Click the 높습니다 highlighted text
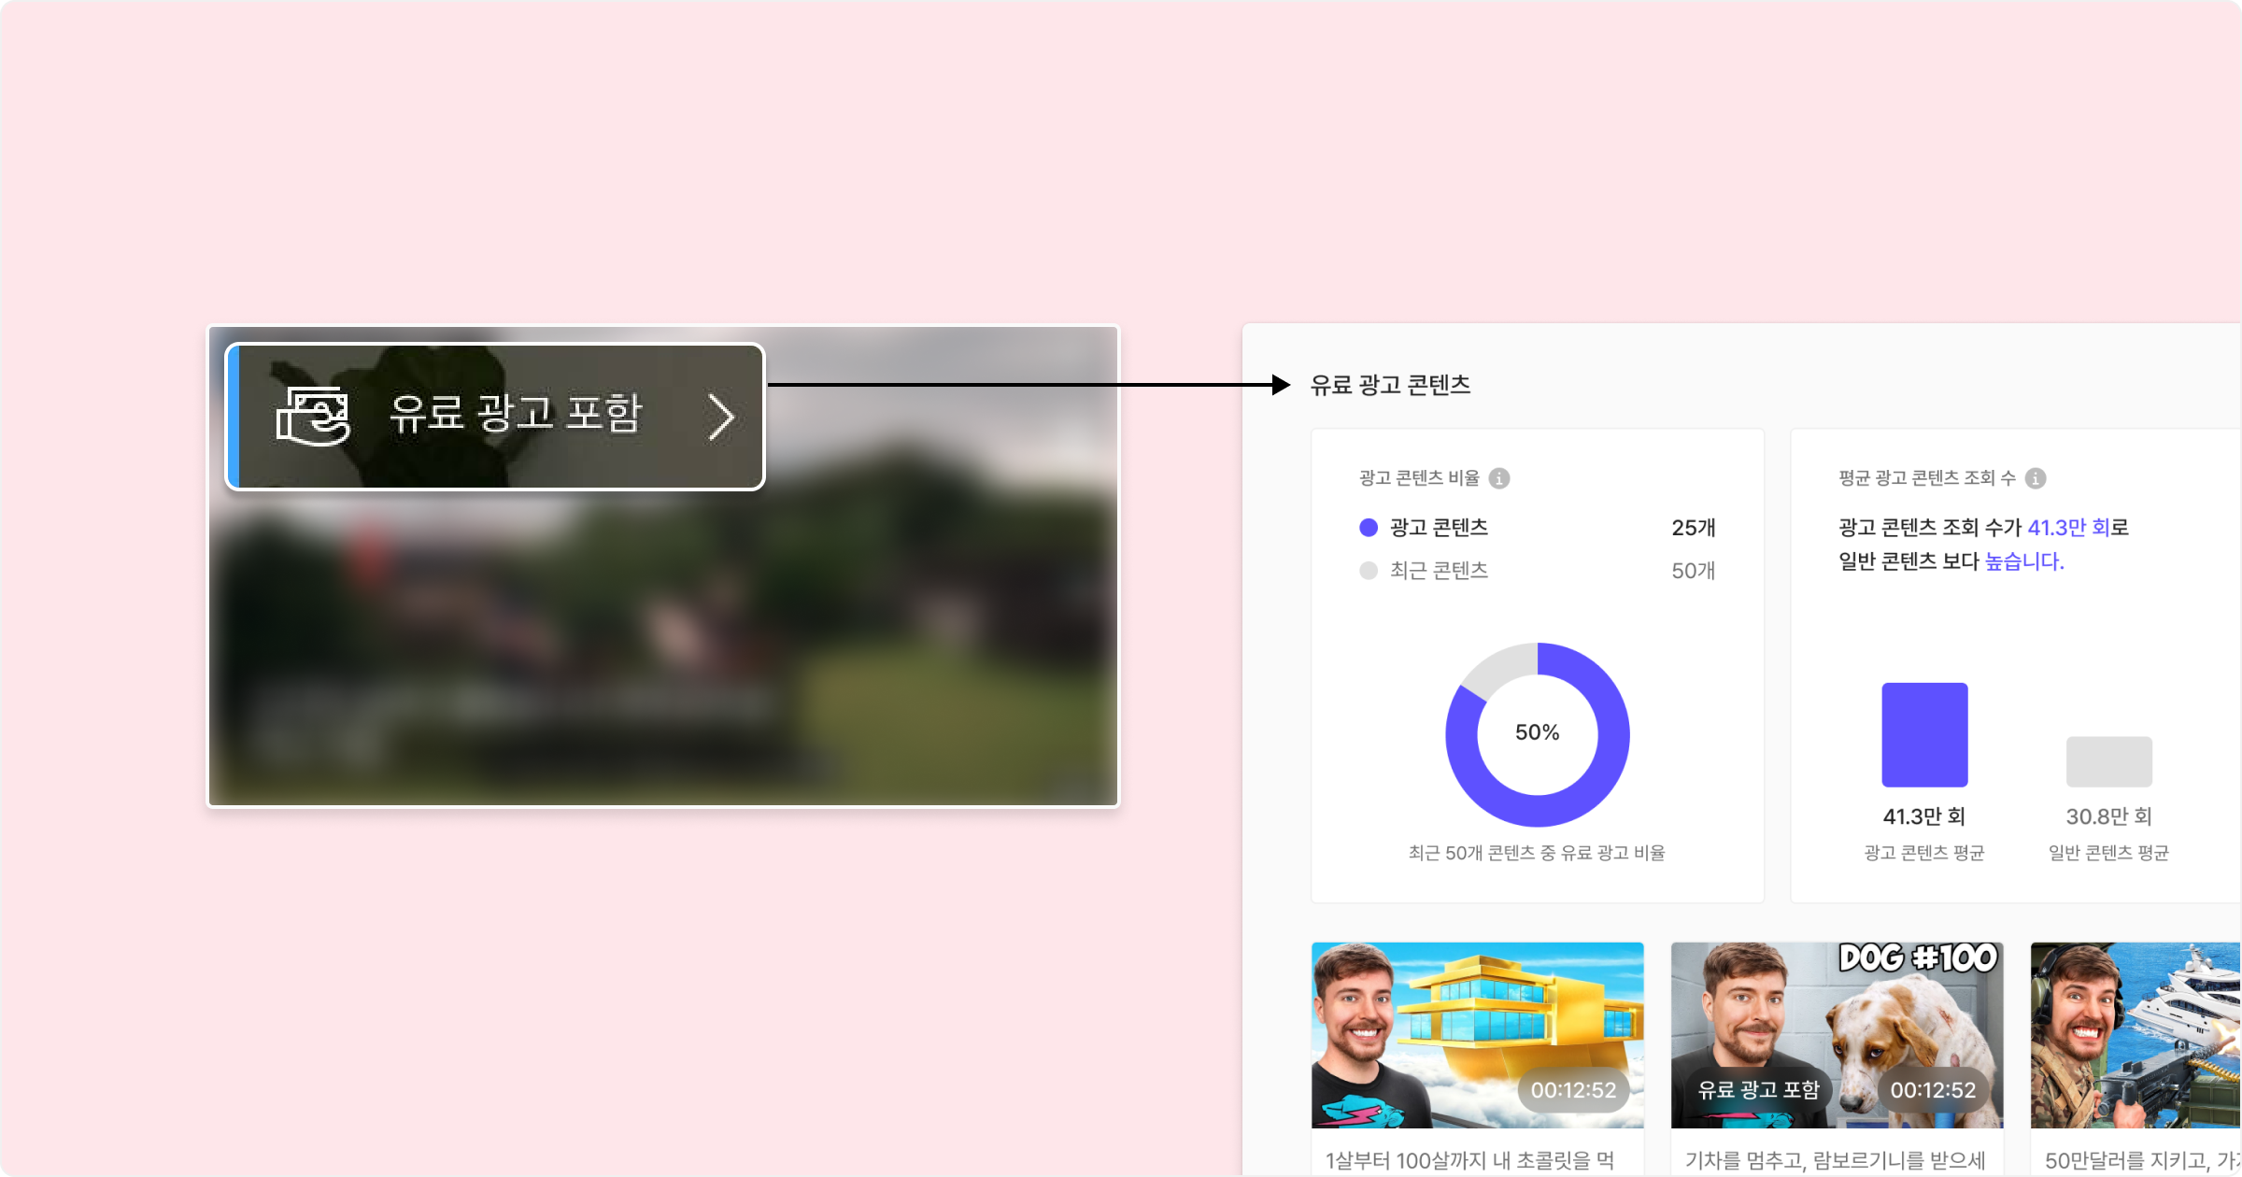The image size is (2242, 1177). 2023,561
